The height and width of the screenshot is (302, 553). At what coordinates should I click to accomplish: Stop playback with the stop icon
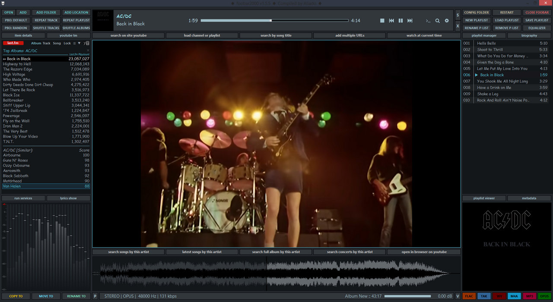coord(382,21)
